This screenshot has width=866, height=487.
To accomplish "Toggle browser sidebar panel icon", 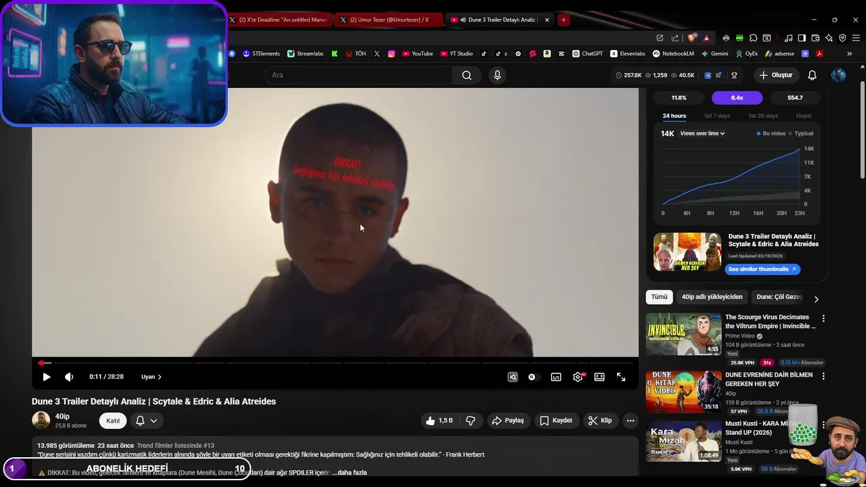I will 802,38.
